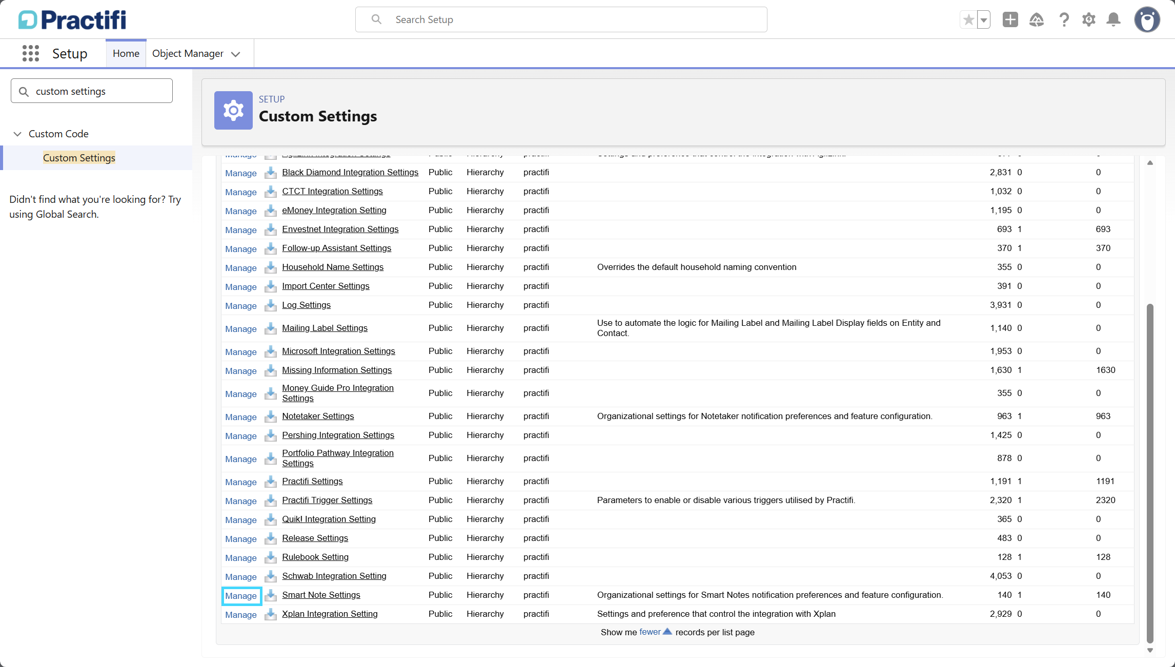Collapse the Custom Code section

[17, 134]
